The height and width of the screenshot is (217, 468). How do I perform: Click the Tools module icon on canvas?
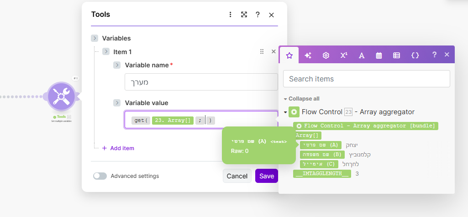(x=61, y=96)
